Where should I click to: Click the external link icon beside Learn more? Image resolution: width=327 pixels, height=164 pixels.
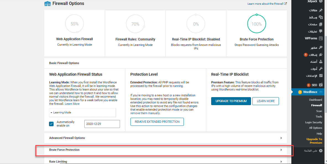point(286,4)
